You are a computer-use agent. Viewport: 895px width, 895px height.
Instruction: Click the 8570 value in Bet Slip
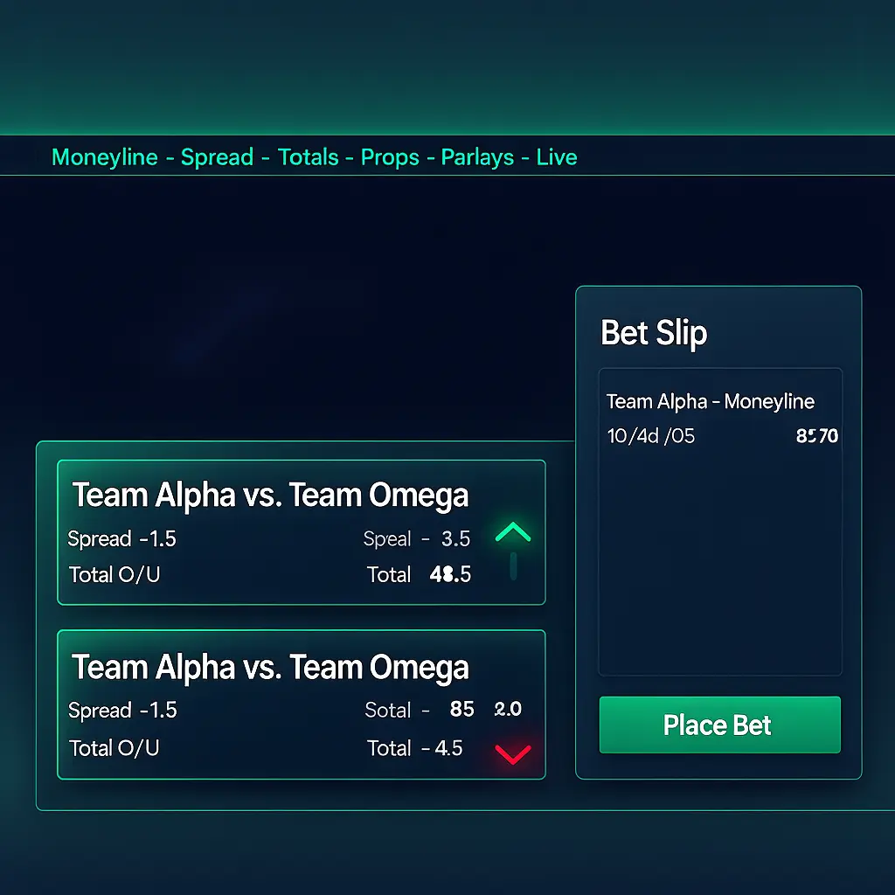[x=816, y=435]
